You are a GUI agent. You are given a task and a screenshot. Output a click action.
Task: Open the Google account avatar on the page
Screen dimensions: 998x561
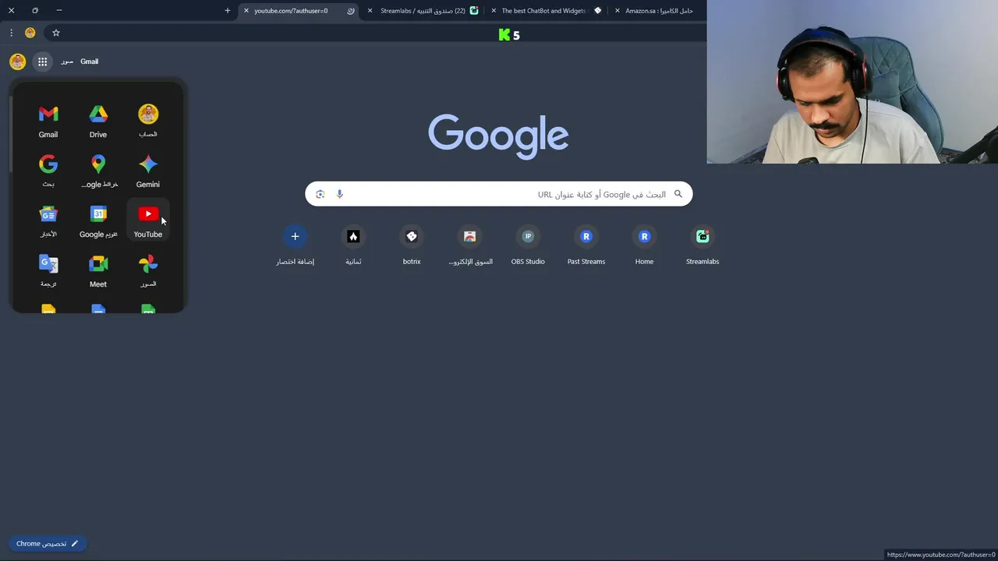[x=18, y=62]
